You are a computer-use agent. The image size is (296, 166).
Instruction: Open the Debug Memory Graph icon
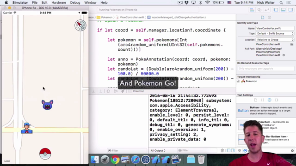116,91
